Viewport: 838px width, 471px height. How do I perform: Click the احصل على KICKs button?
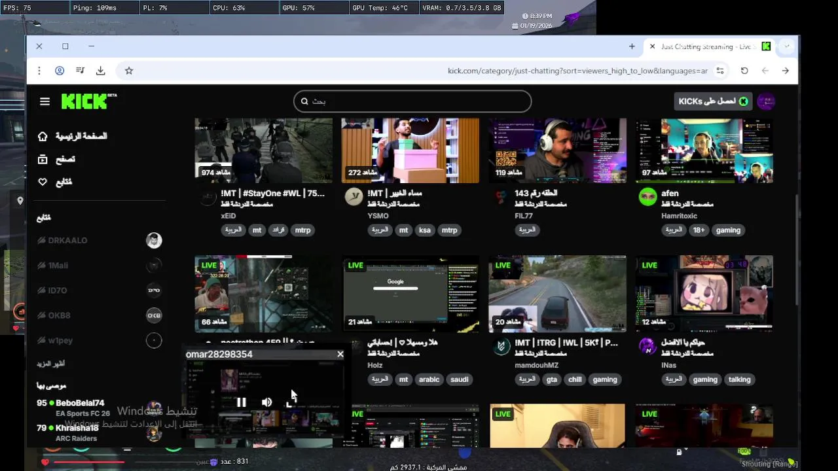coord(713,101)
